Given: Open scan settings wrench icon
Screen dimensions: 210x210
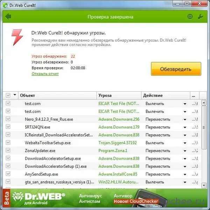Looking at the screenshot, I should [x=201, y=16].
